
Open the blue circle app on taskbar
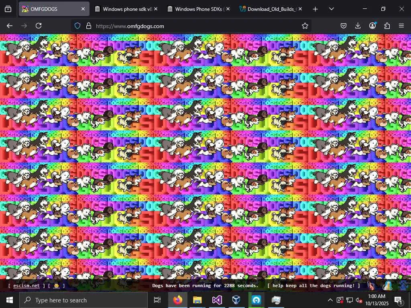(256, 300)
